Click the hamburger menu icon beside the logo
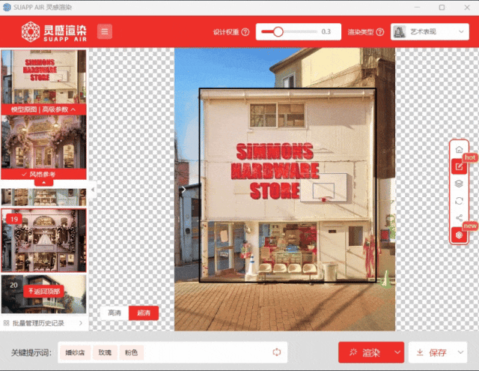The height and width of the screenshot is (371, 479). [104, 31]
